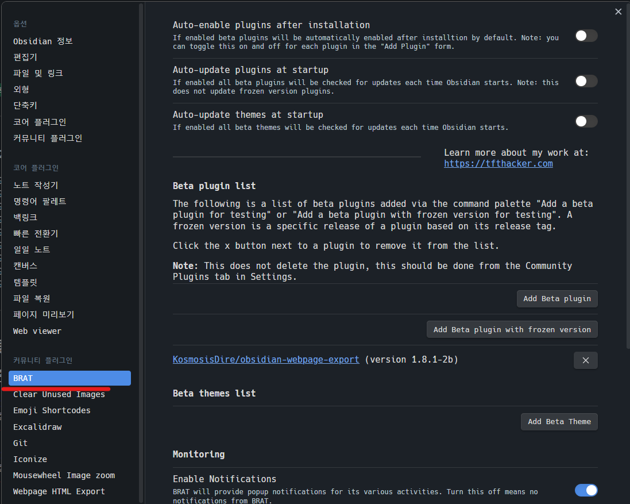
Task: Open Webpage HTML Export settings
Action: coord(69,491)
